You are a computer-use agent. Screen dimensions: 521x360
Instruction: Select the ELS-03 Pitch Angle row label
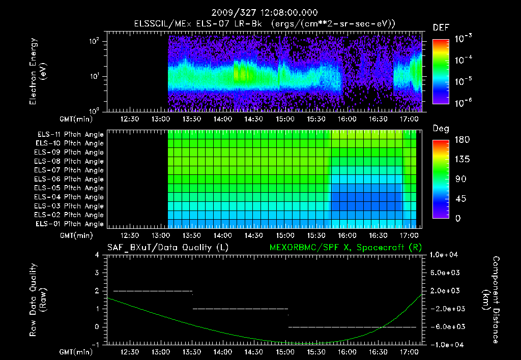click(69, 206)
